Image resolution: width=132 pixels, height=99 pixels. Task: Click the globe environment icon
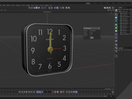(116, 45)
